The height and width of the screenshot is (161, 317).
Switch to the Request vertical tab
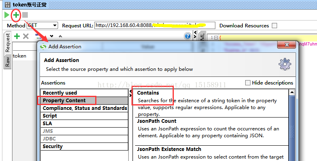click(8, 43)
